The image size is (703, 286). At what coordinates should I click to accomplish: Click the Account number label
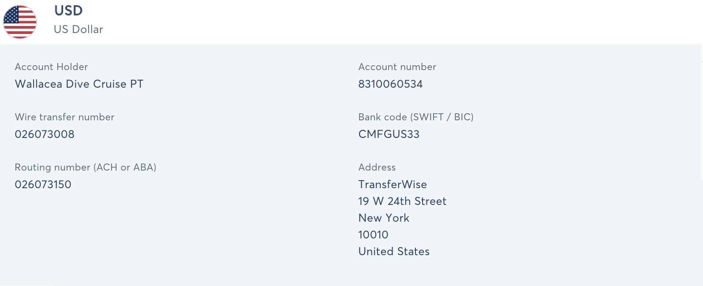tap(397, 67)
